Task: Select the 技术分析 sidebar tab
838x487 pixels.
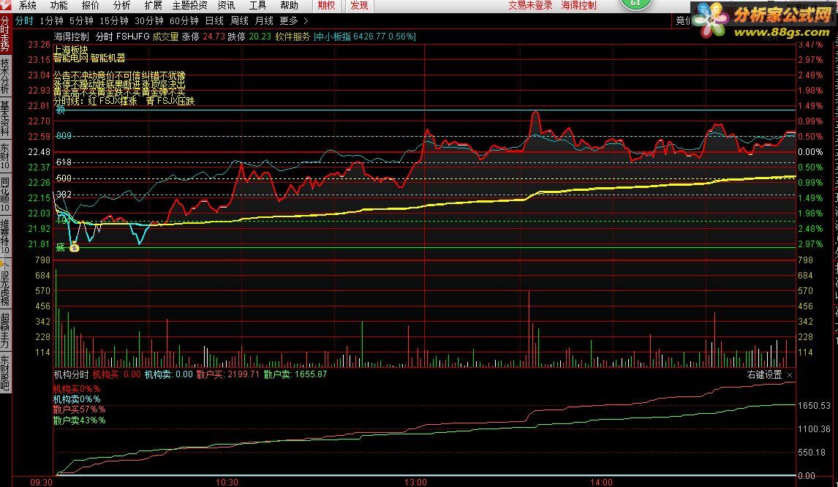Action: coord(5,77)
